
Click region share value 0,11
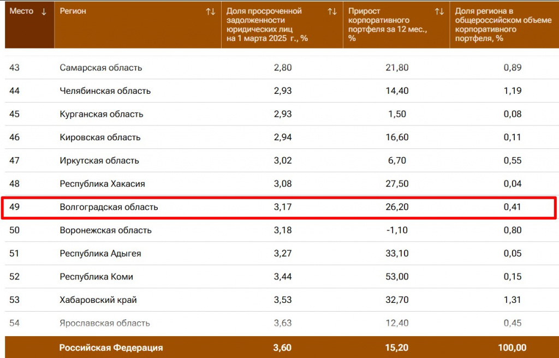coord(512,138)
